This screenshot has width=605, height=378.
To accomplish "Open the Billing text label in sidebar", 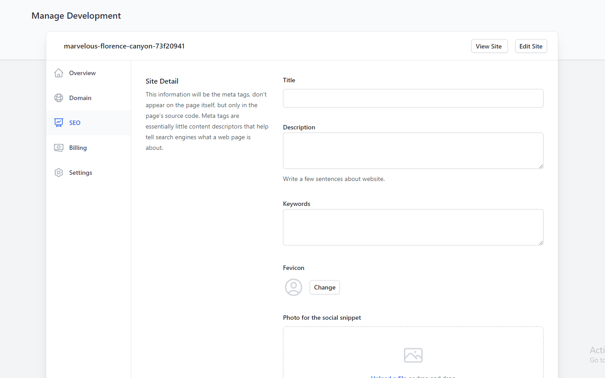I will coord(78,148).
